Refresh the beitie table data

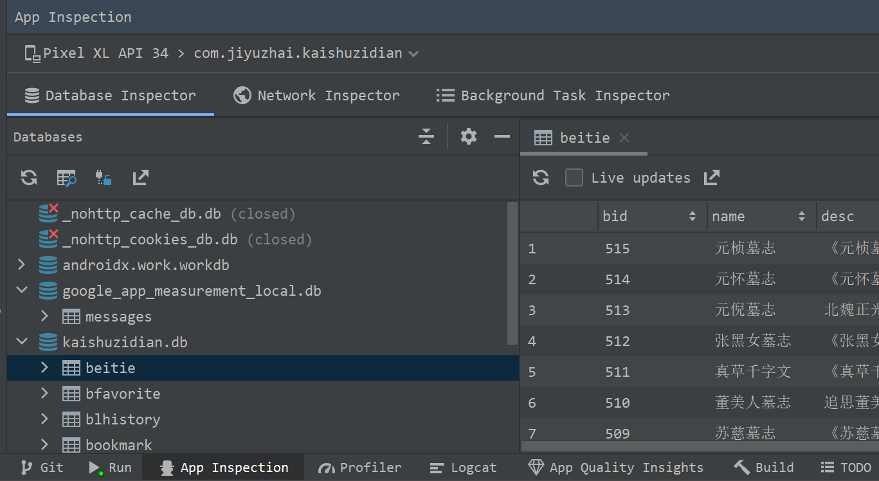pyautogui.click(x=541, y=177)
